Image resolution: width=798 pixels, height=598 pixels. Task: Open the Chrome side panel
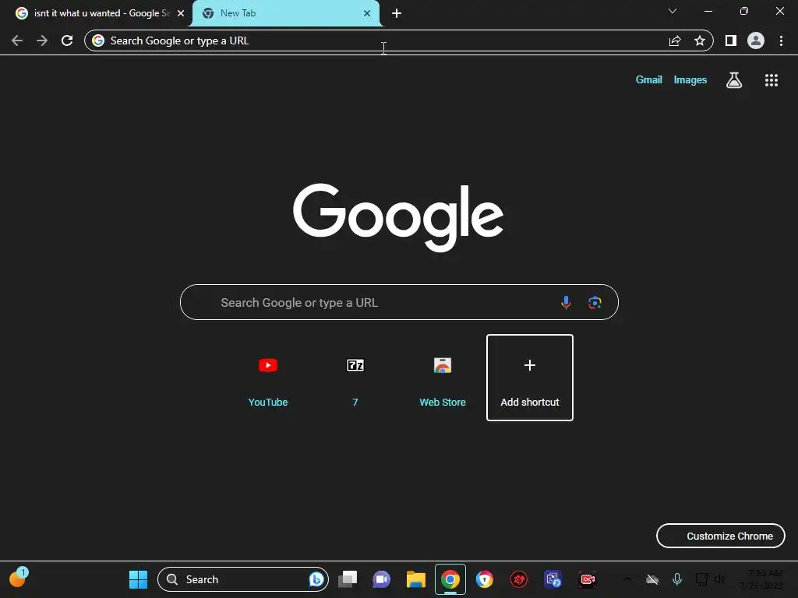point(731,40)
